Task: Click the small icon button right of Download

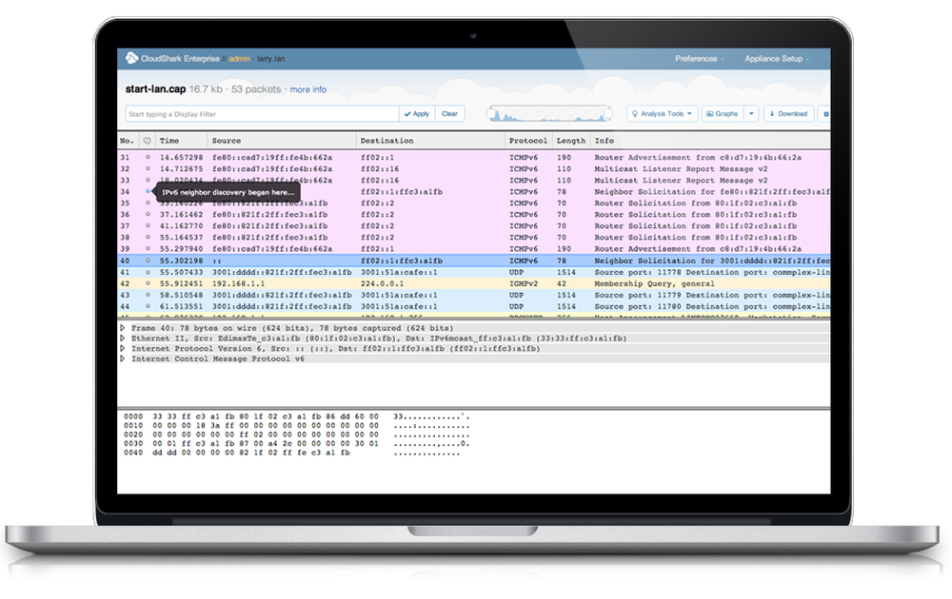Action: pos(826,114)
